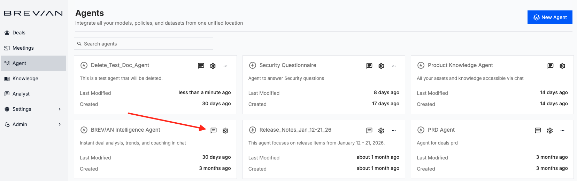Open the Release_Notes_Jan_12-21_26 agent title

pyautogui.click(x=295, y=130)
